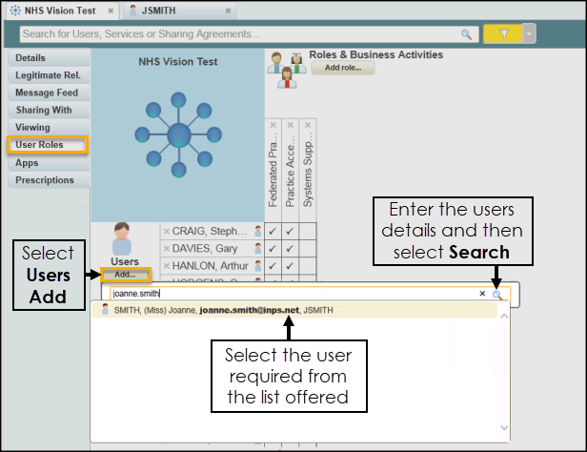Click the top bar search magnifier icon
This screenshot has height=452, width=587.
click(x=466, y=34)
